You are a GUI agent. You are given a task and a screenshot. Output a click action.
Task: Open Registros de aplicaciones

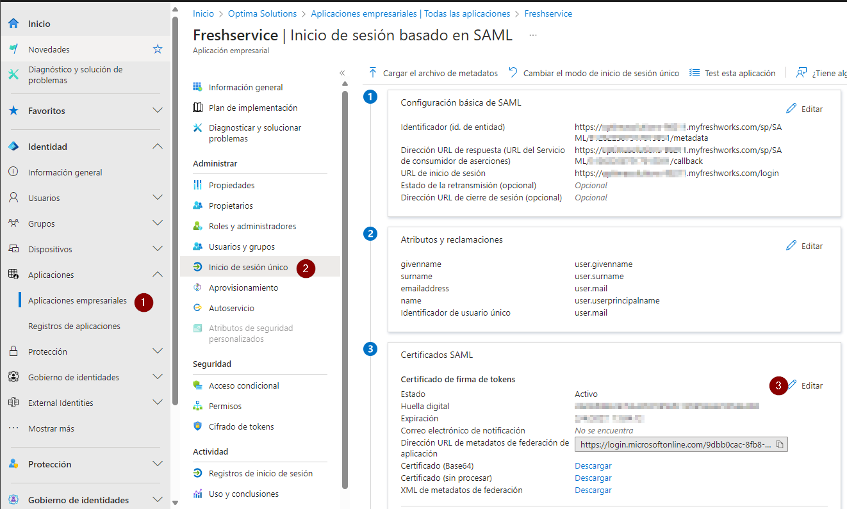tap(74, 326)
